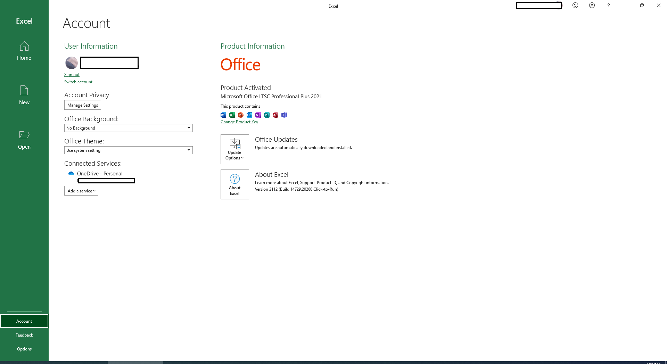
Task: Click the Product Activated heading
Action: pyautogui.click(x=246, y=88)
